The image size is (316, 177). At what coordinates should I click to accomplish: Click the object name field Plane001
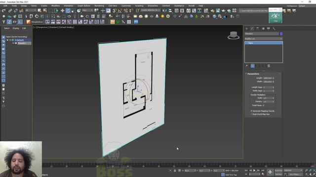click(262, 34)
